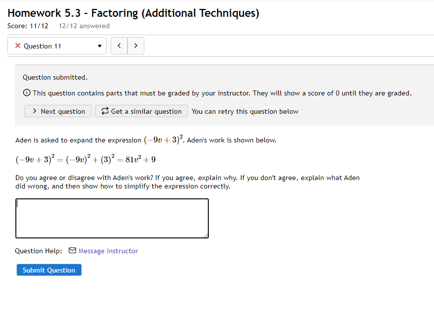Click the left arrow to view previous question
The height and width of the screenshot is (323, 434).
coord(119,46)
